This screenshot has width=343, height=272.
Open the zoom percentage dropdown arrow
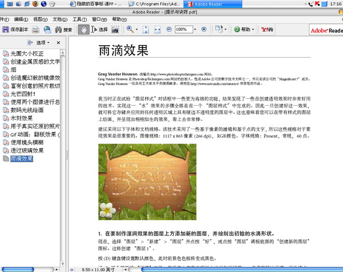tap(195, 29)
